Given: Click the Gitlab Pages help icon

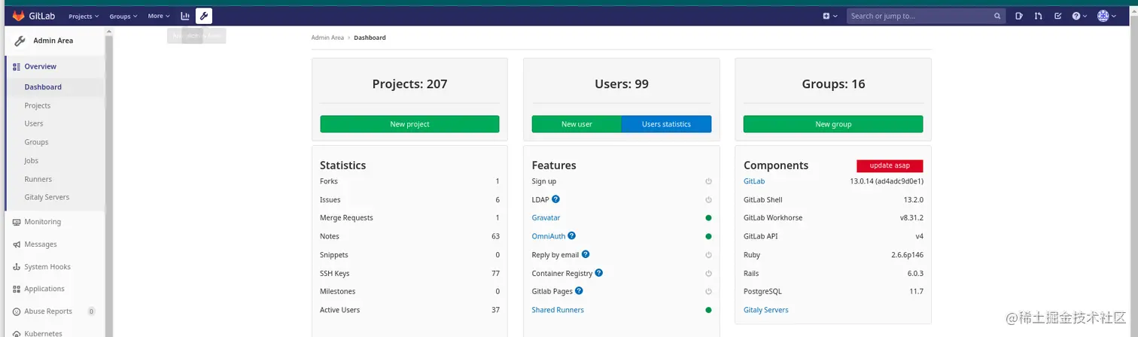Looking at the screenshot, I should pyautogui.click(x=579, y=290).
